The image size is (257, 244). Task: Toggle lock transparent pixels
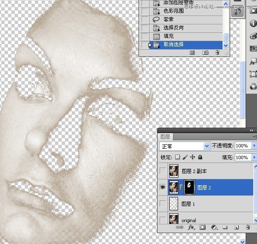pos(177,157)
